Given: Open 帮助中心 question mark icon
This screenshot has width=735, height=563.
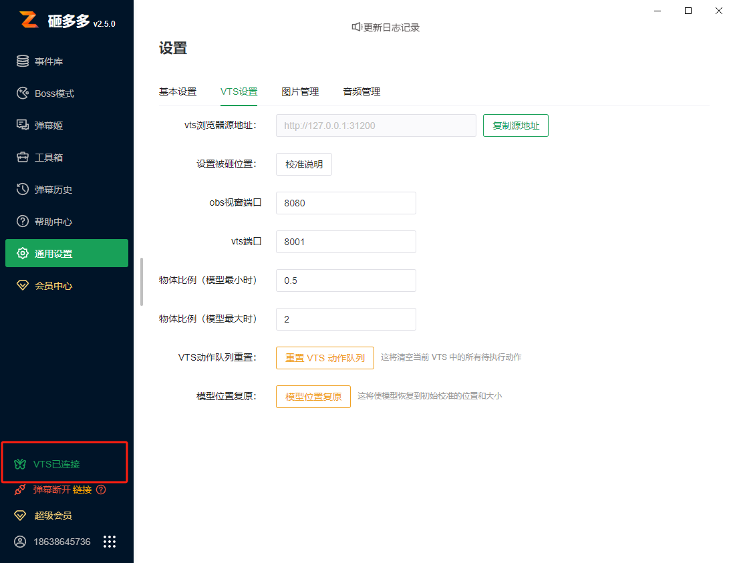Looking at the screenshot, I should coord(23,222).
